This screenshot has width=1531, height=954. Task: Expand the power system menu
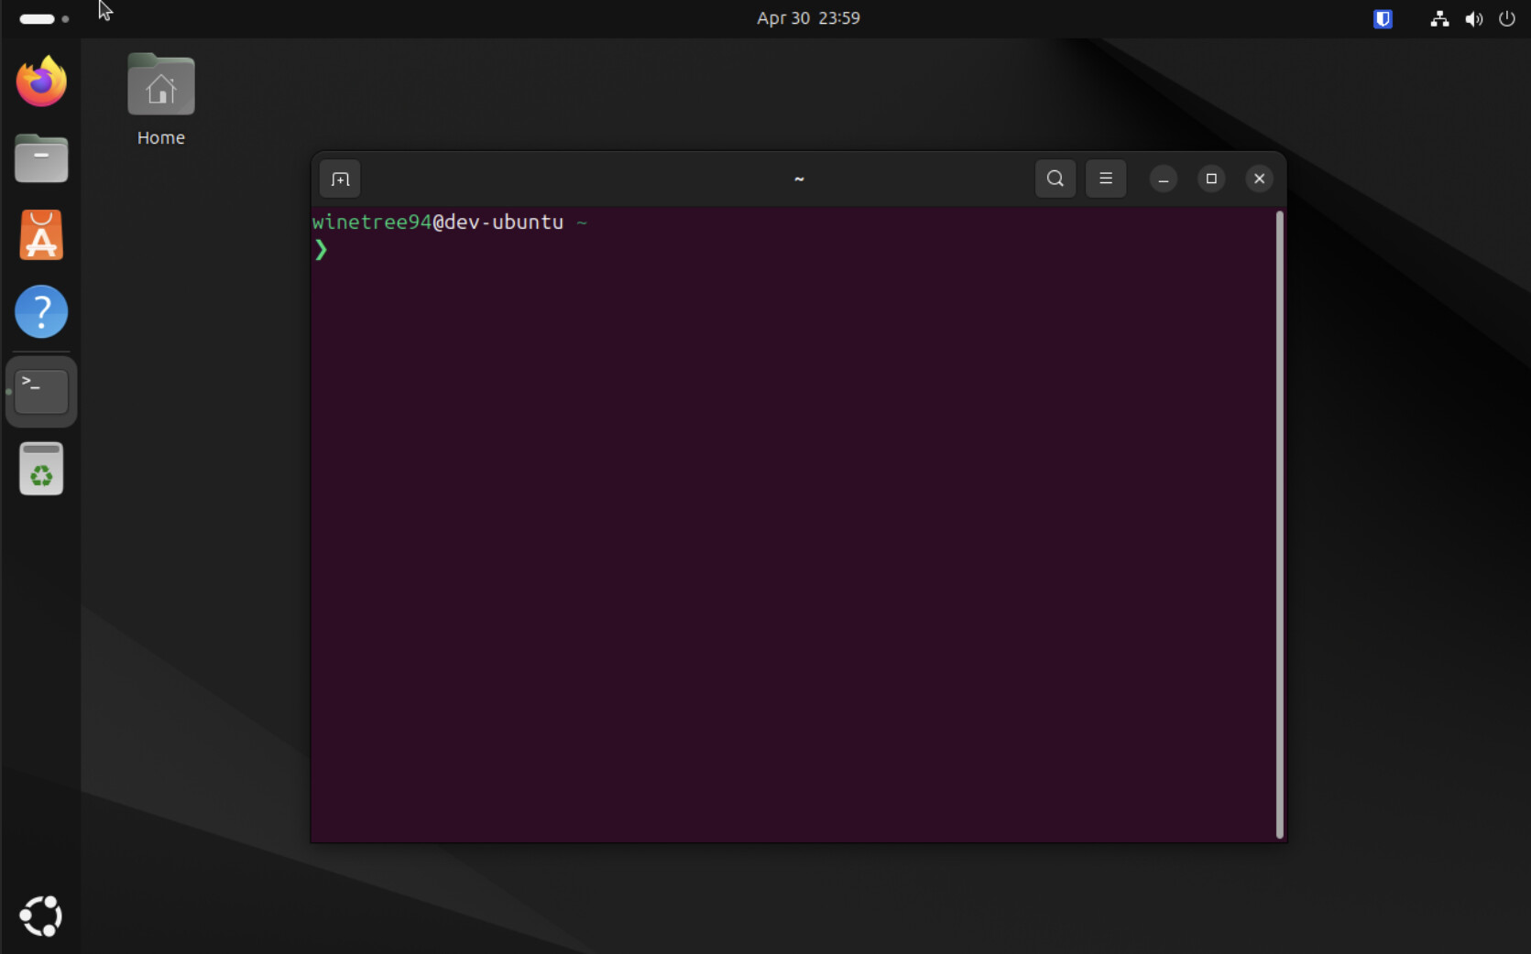pos(1507,18)
